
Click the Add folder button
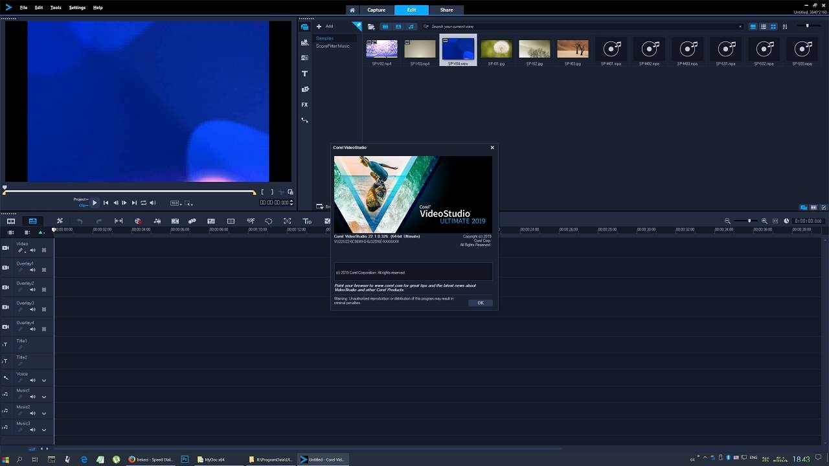pyautogui.click(x=324, y=27)
